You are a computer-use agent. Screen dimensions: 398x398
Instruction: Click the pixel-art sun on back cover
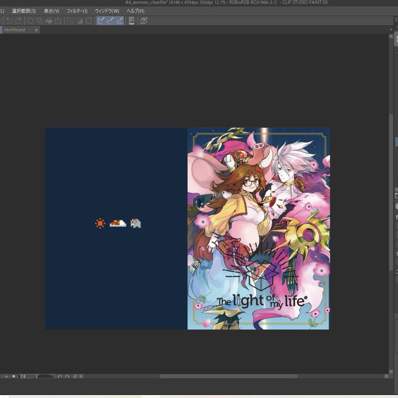point(100,224)
